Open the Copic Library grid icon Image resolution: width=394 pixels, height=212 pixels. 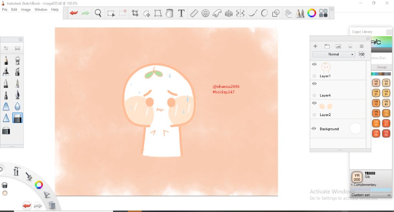pyautogui.click(x=323, y=13)
